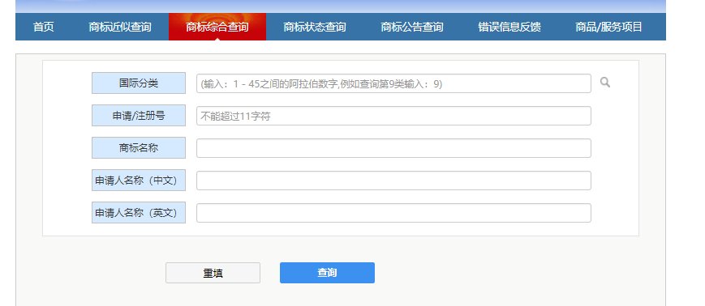Click the 商标名称 label
705x306 pixels.
tap(139, 147)
